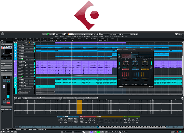Expand the Audio Inserts inspector section
Screen dimensions: 184x133
(6, 71)
